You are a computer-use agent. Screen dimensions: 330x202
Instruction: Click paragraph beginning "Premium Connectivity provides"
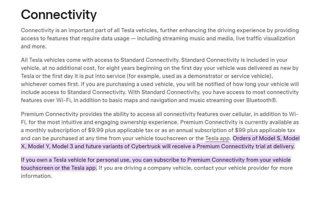pyautogui.click(x=160, y=130)
